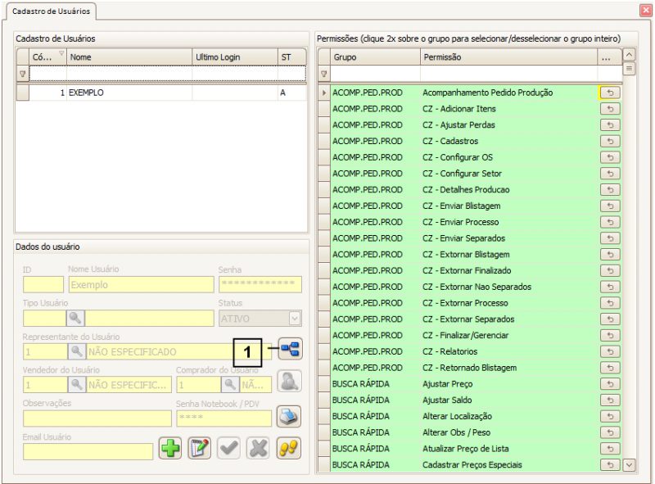The height and width of the screenshot is (484, 655).
Task: Open the Status ATIVO dropdown
Action: pyautogui.click(x=295, y=319)
